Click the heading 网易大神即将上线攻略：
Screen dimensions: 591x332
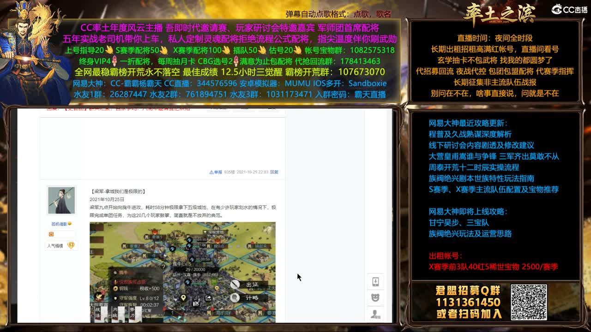tap(468, 212)
